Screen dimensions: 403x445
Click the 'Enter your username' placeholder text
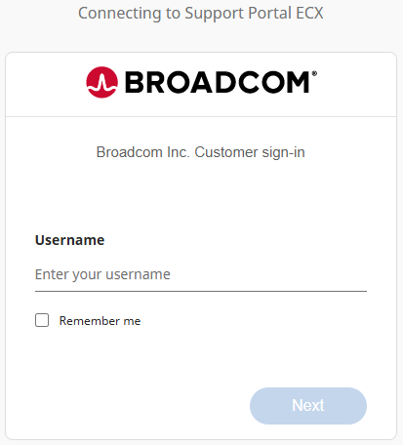pyautogui.click(x=102, y=274)
